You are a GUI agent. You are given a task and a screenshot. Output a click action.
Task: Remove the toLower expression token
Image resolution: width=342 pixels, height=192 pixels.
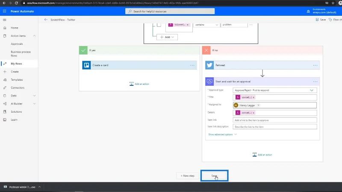point(188,25)
